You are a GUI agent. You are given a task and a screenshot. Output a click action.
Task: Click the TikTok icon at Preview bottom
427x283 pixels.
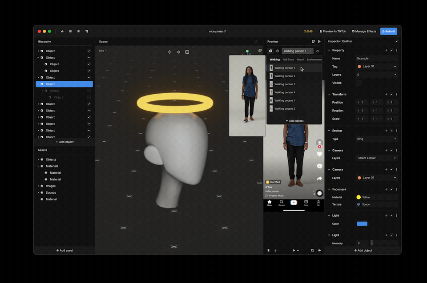276,251
